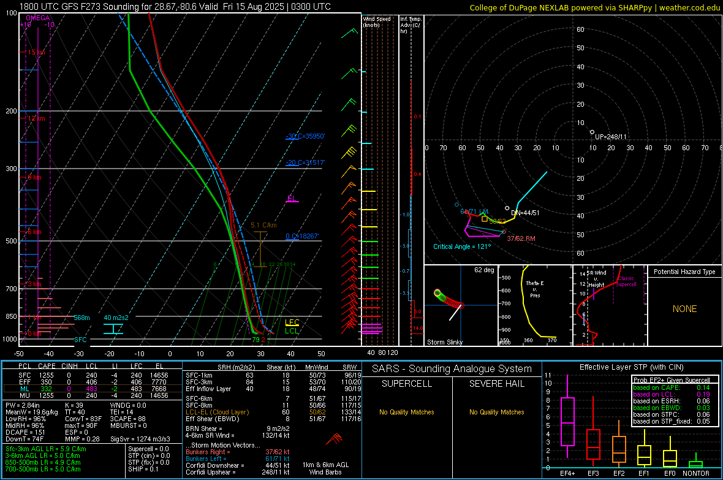Click the 0 C=18267' freezing level label
723x480 pixels.
pos(302,236)
